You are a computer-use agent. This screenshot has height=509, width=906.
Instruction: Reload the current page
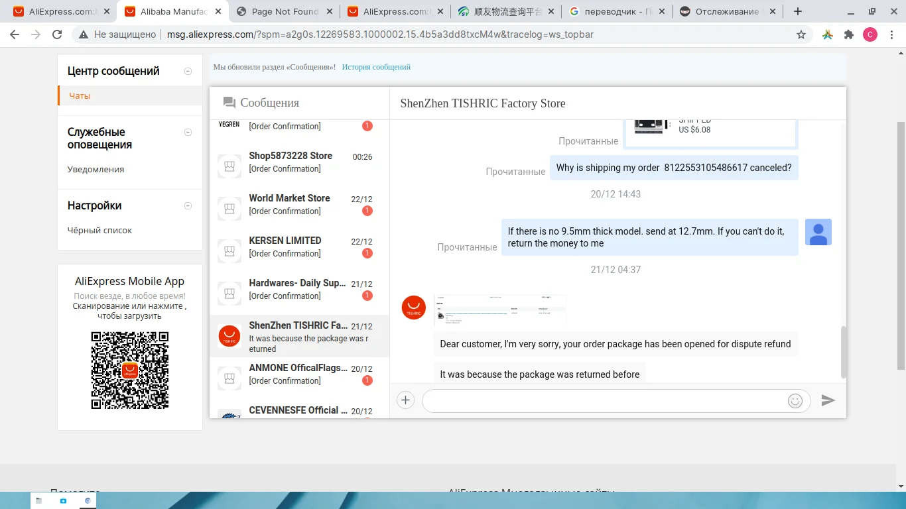[x=57, y=34]
